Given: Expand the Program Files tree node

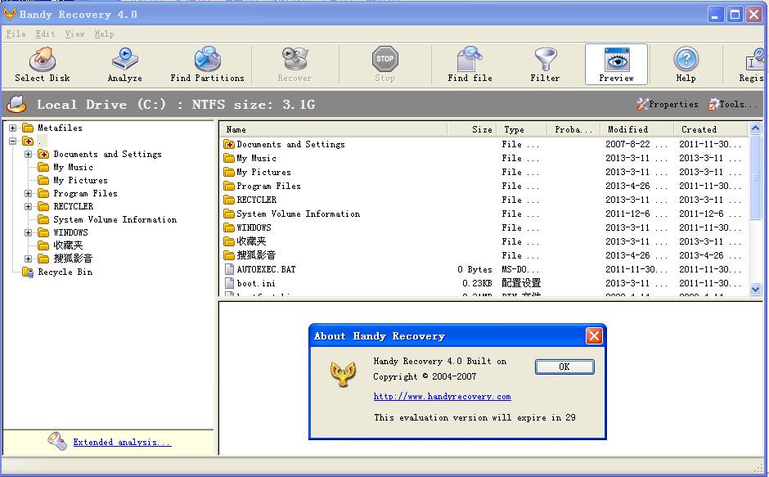Looking at the screenshot, I should (x=29, y=193).
